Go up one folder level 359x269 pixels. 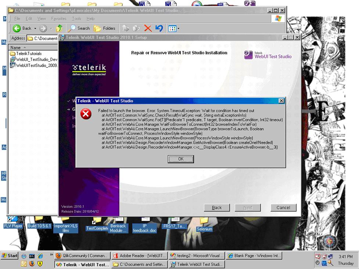click(59, 28)
